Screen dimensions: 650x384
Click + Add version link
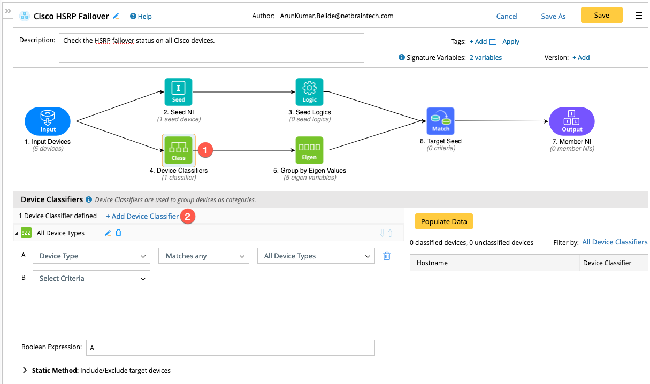click(x=581, y=57)
